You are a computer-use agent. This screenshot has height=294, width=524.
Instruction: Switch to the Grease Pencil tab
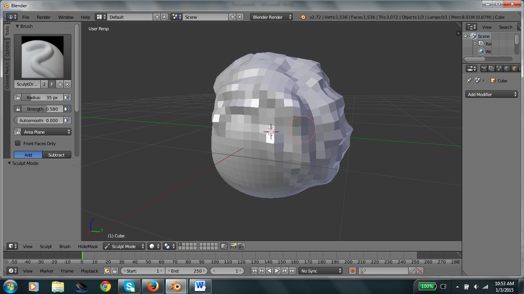click(x=7, y=76)
